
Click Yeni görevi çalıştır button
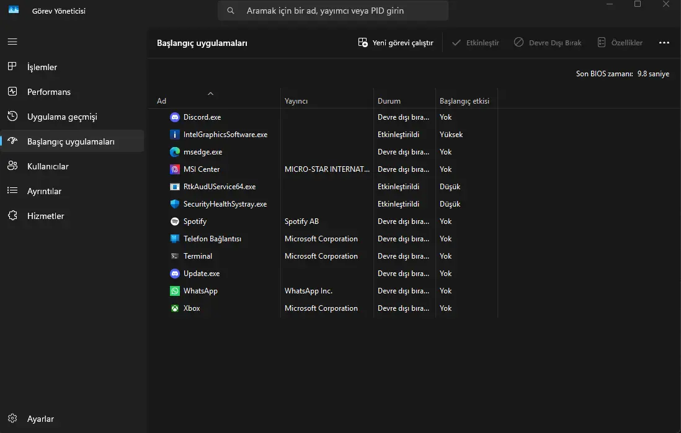tap(396, 43)
